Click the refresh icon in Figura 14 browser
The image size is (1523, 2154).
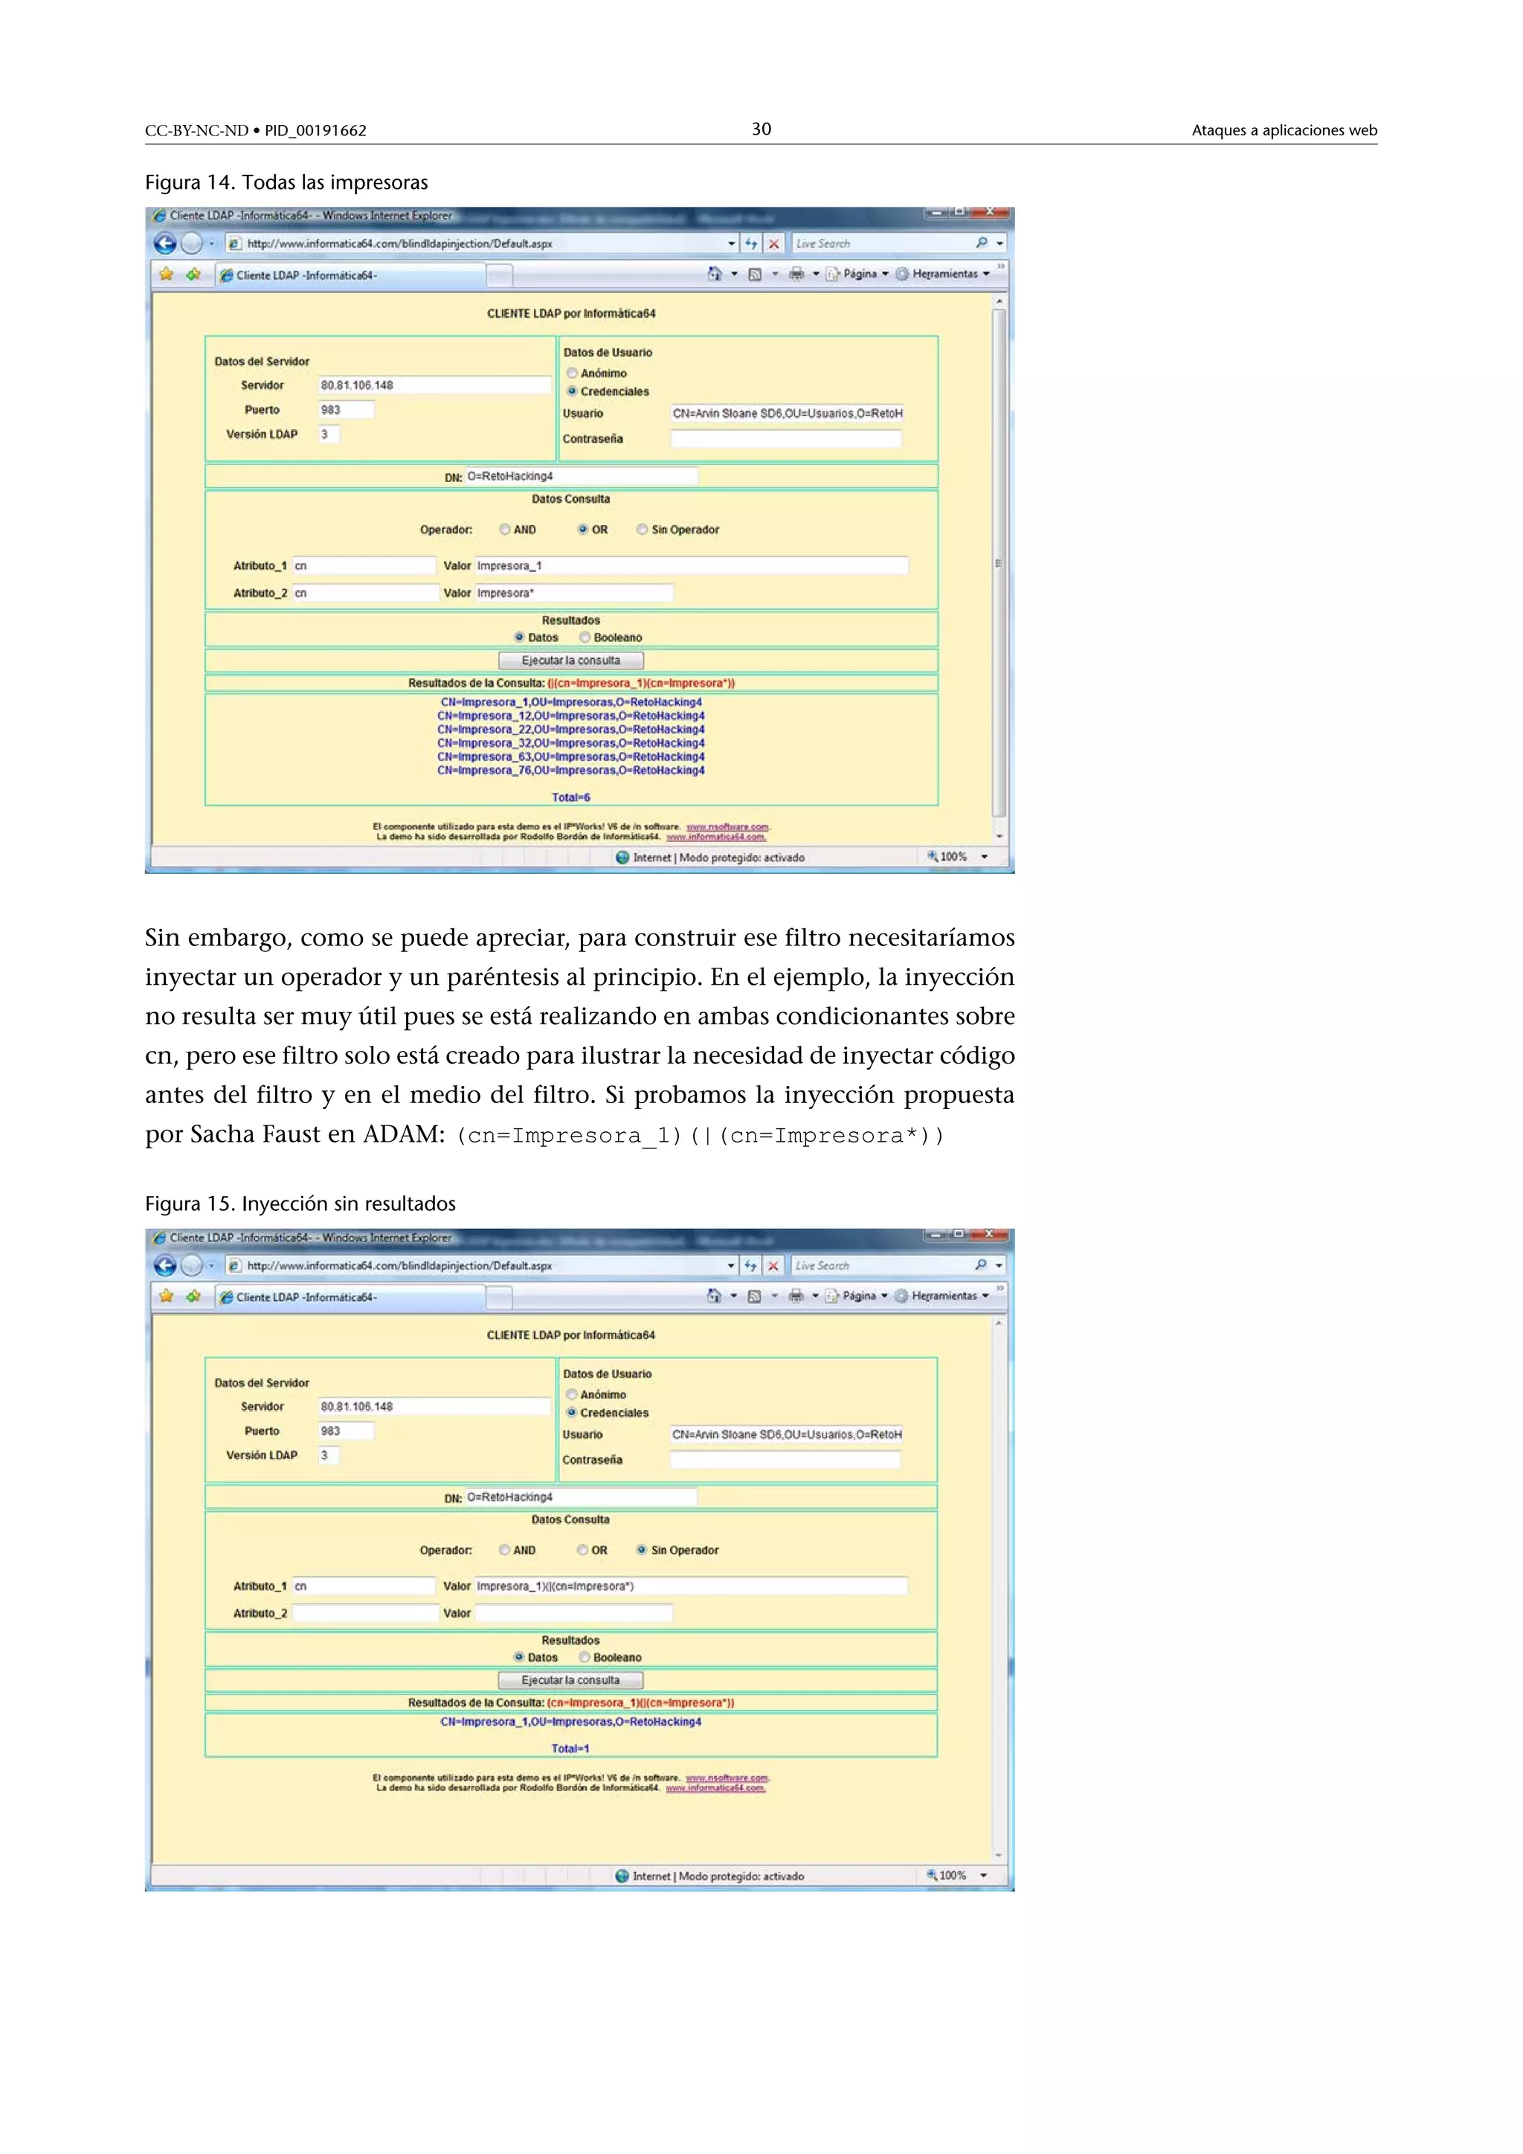(x=751, y=244)
